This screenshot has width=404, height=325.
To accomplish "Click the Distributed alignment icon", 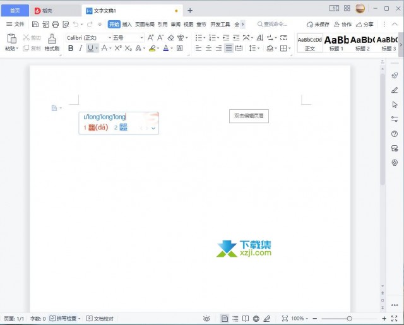I will pyautogui.click(x=239, y=48).
